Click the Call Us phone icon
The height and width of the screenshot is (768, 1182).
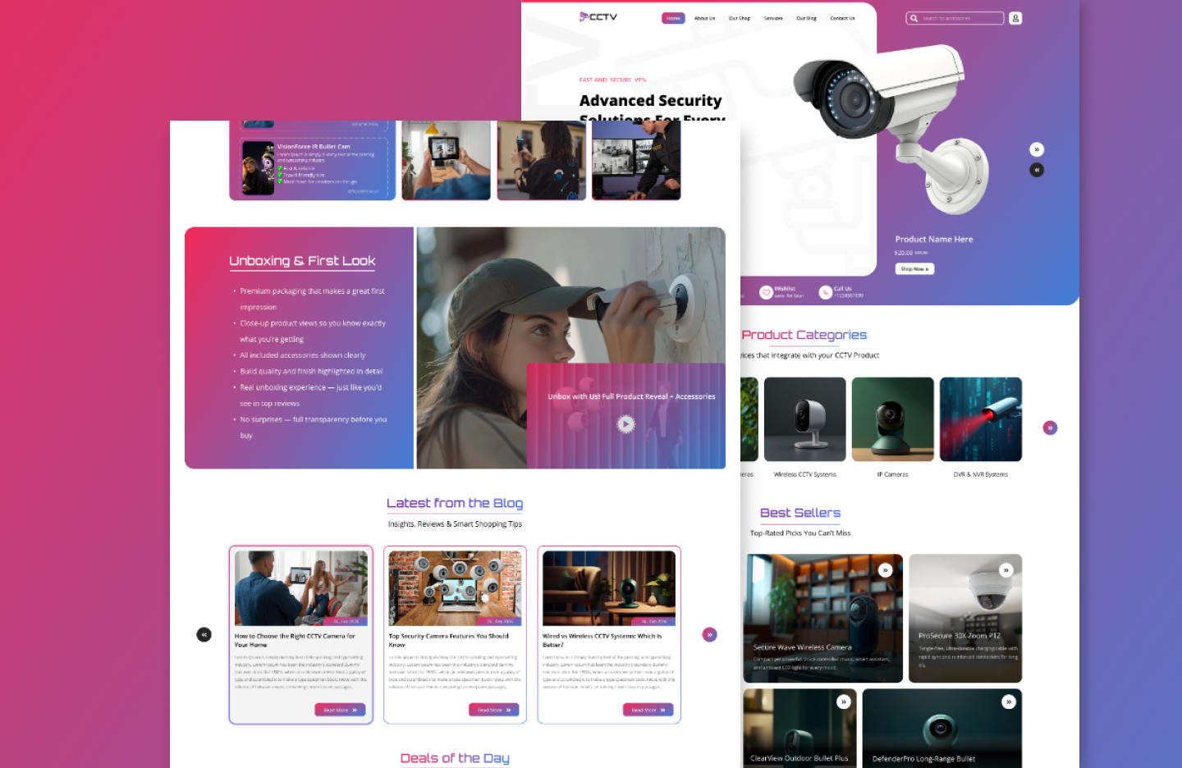click(x=826, y=292)
